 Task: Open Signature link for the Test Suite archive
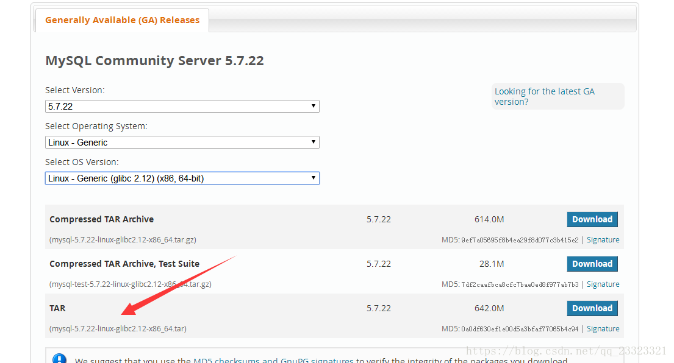603,284
